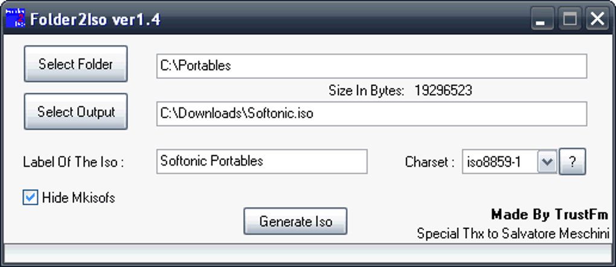This screenshot has height=267, width=616.
Task: Start conversion with Generate Iso button
Action: pyautogui.click(x=295, y=222)
